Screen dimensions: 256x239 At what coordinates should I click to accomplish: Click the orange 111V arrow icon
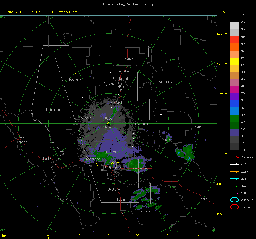click(x=234, y=171)
